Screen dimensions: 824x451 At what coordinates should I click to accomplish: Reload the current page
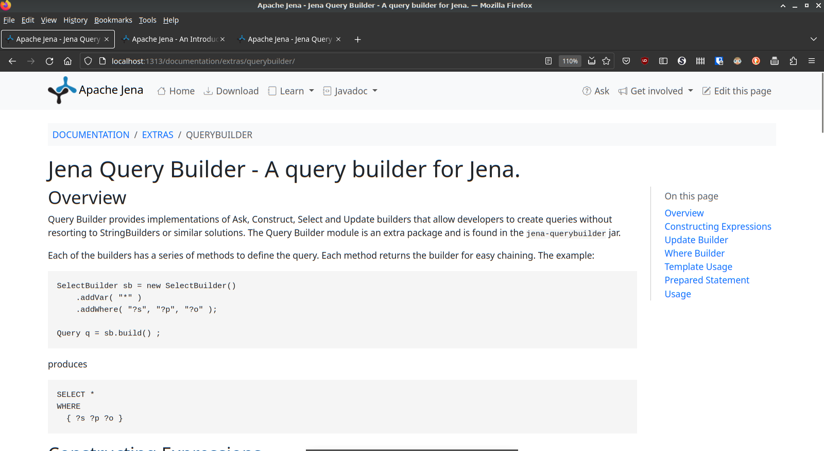(x=49, y=61)
